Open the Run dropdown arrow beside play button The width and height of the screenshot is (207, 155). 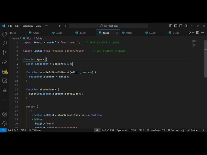194,33
